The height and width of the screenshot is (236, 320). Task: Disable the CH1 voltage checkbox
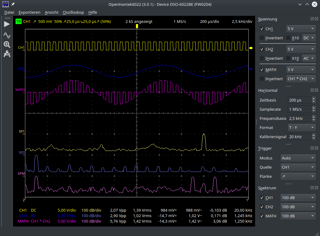pyautogui.click(x=261, y=29)
